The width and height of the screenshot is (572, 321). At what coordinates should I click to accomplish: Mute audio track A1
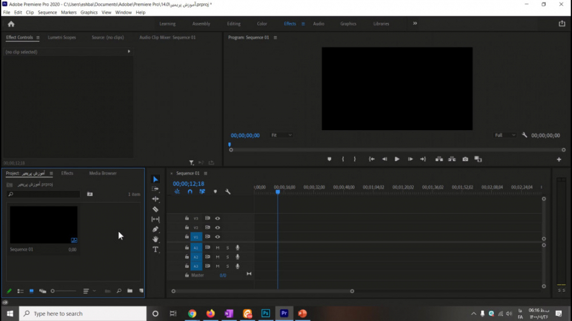[217, 247]
